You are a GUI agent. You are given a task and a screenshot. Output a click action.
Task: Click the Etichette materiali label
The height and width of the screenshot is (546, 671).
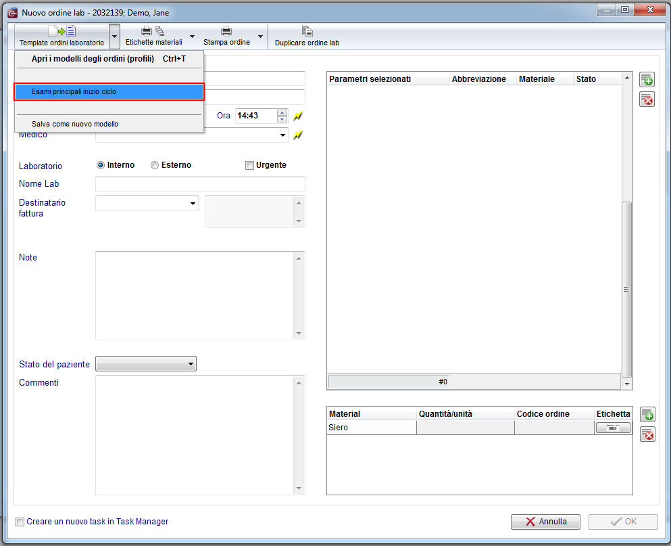pyautogui.click(x=153, y=43)
